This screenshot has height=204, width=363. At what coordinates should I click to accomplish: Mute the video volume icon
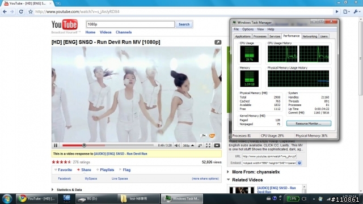pyautogui.click(x=177, y=146)
